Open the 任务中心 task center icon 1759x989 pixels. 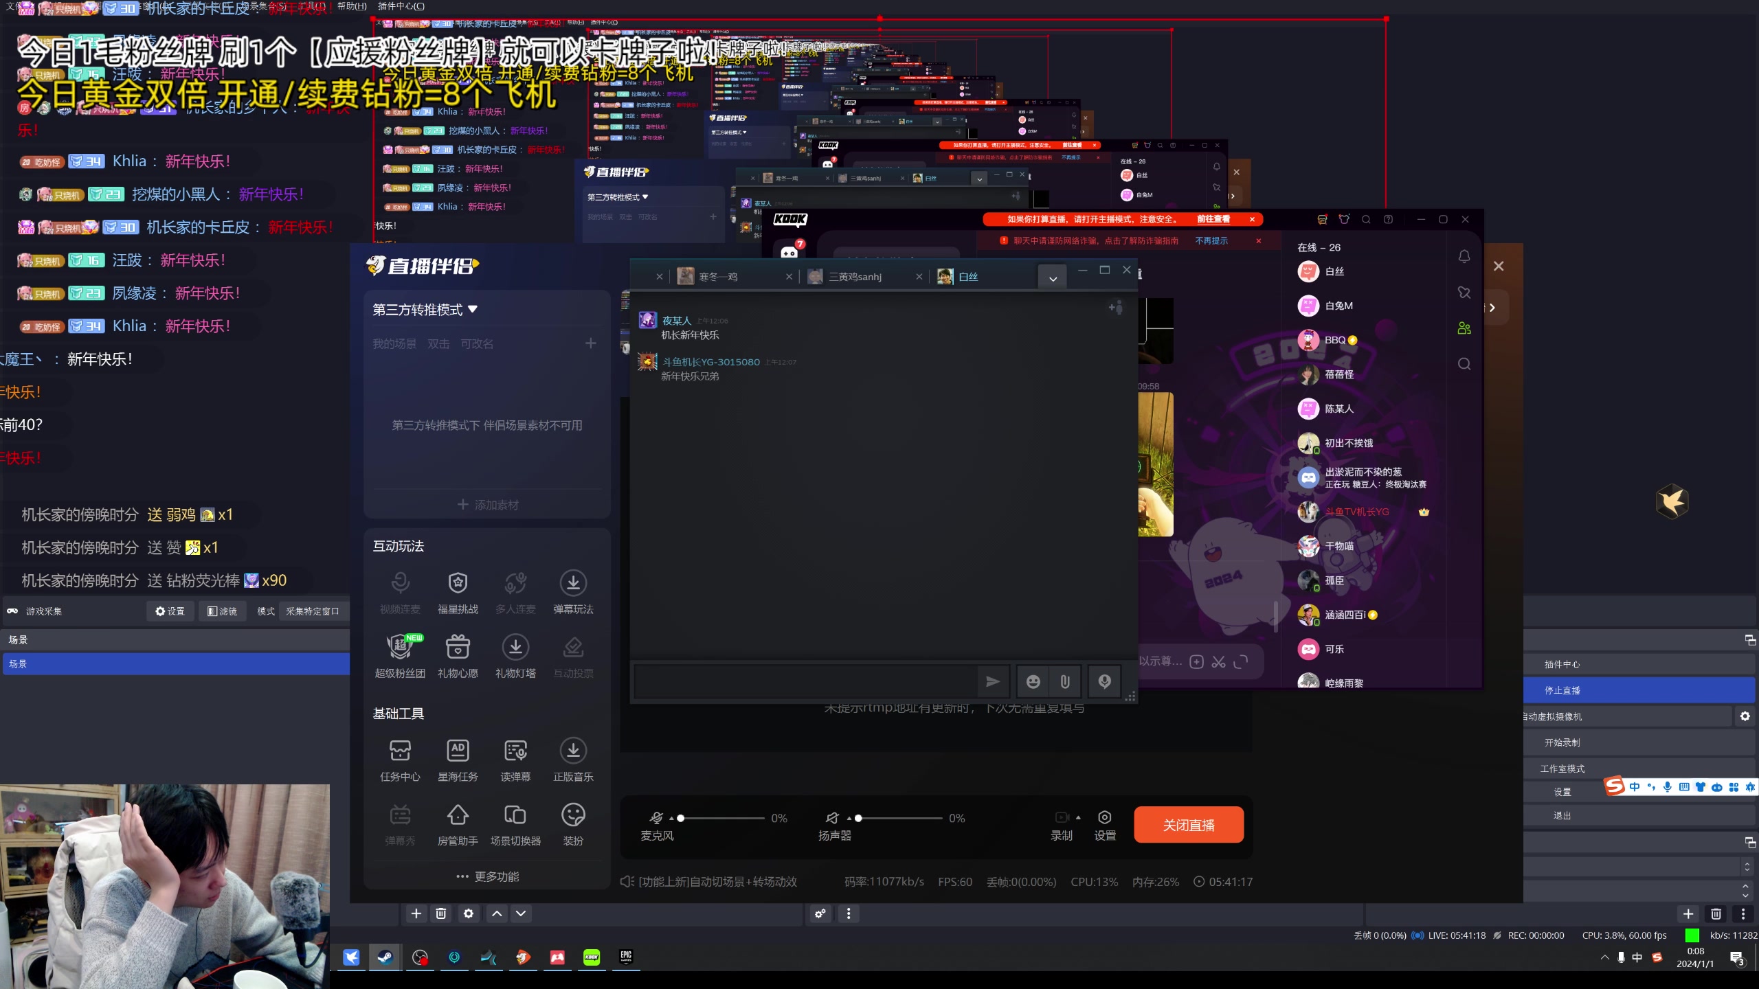400,751
